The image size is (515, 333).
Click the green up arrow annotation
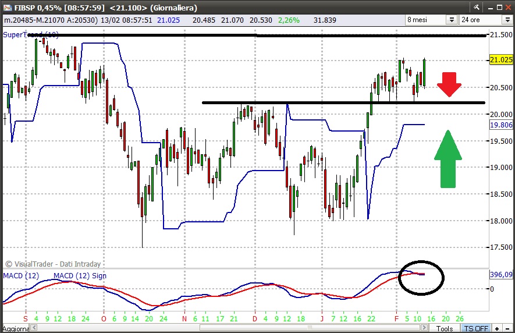[447, 159]
